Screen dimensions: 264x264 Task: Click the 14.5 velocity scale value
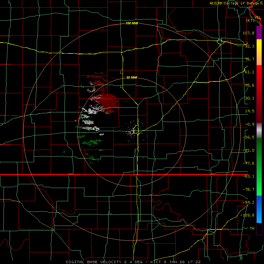tap(250, 111)
